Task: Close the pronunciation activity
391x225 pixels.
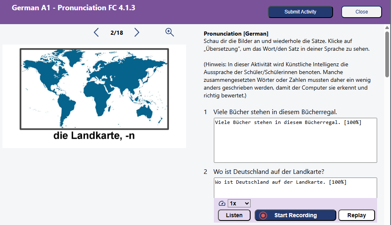Action: point(361,12)
